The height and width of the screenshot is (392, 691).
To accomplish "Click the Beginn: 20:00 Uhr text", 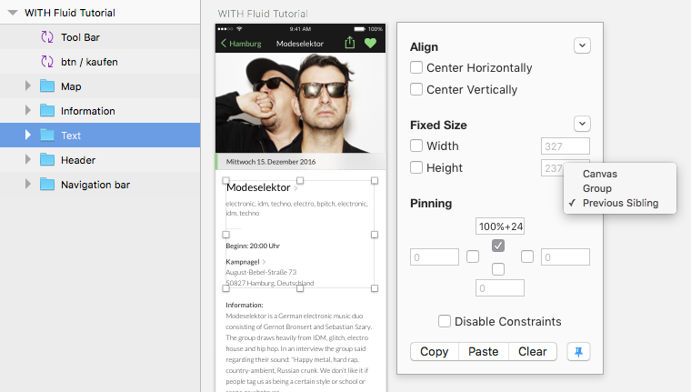I will tap(253, 246).
